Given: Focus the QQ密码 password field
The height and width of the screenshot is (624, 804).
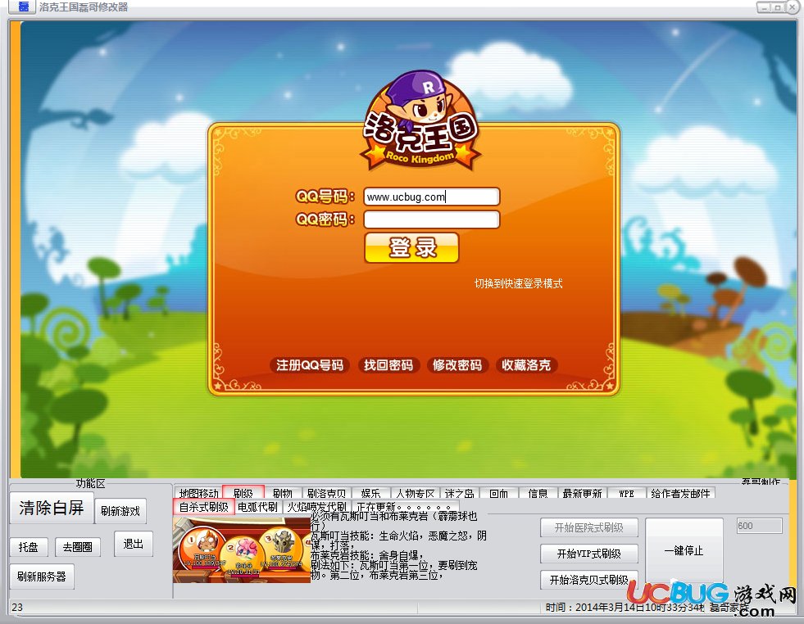Looking at the screenshot, I should [431, 219].
